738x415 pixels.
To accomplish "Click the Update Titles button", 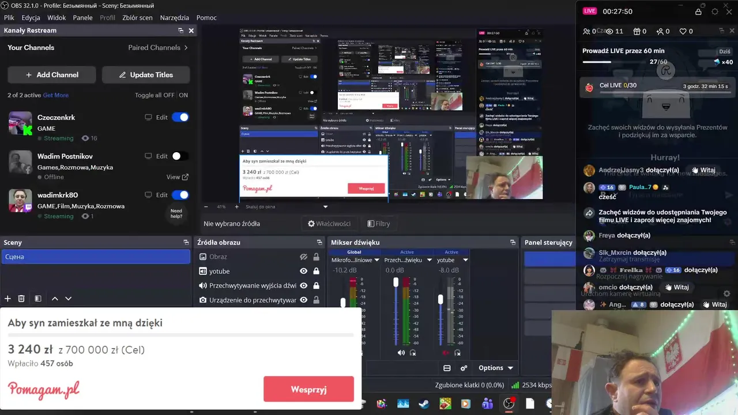I will [x=145, y=74].
